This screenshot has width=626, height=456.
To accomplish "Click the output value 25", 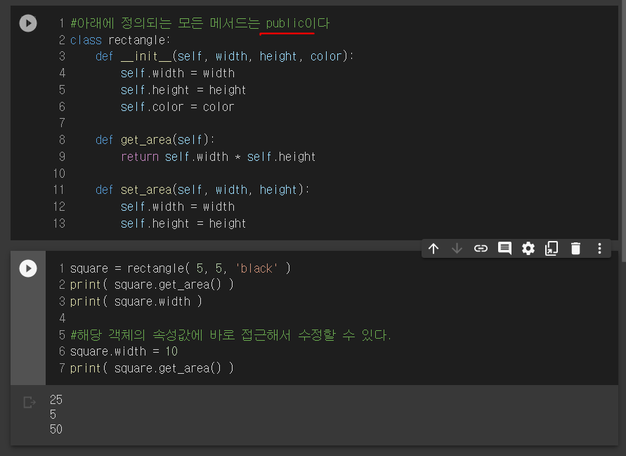I will click(56, 400).
